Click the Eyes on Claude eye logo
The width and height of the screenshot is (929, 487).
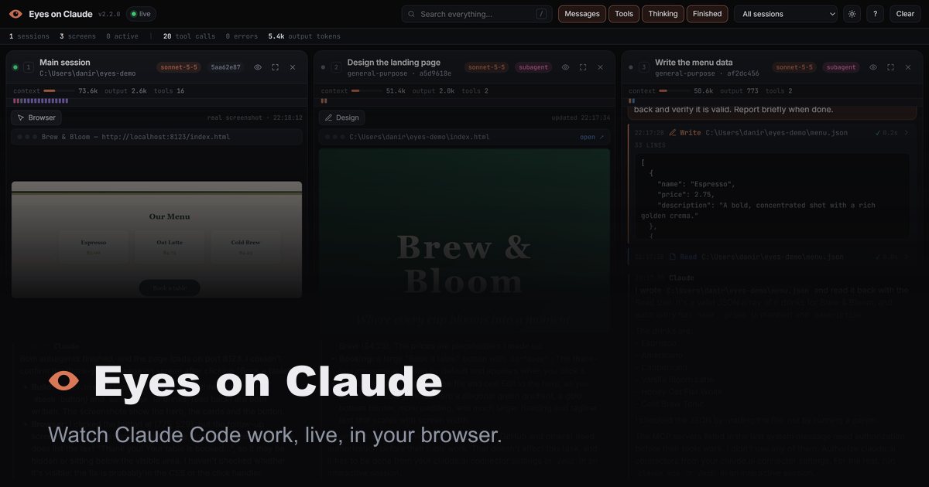(15, 14)
